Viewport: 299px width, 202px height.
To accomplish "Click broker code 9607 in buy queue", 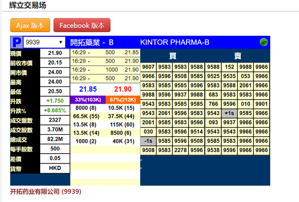I will [148, 67].
